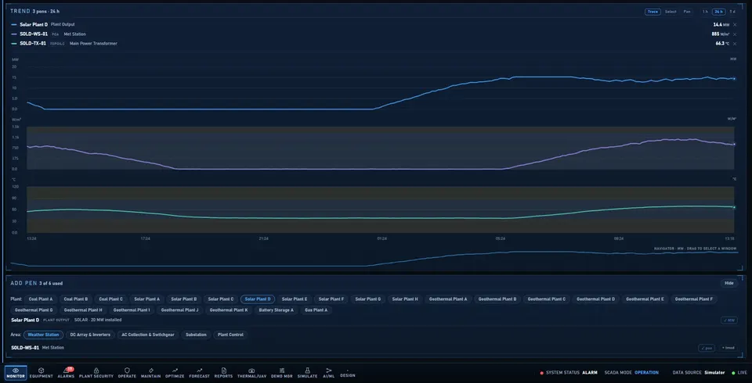
Task: Open the Simulate flask icon
Action: tap(307, 373)
